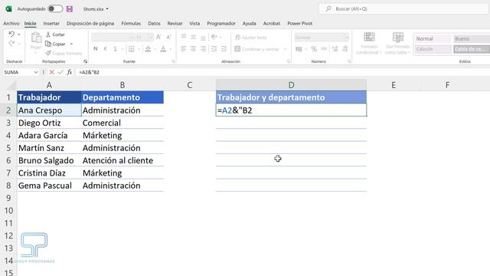Click the Copiar button
490x276 pixels.
point(56,44)
